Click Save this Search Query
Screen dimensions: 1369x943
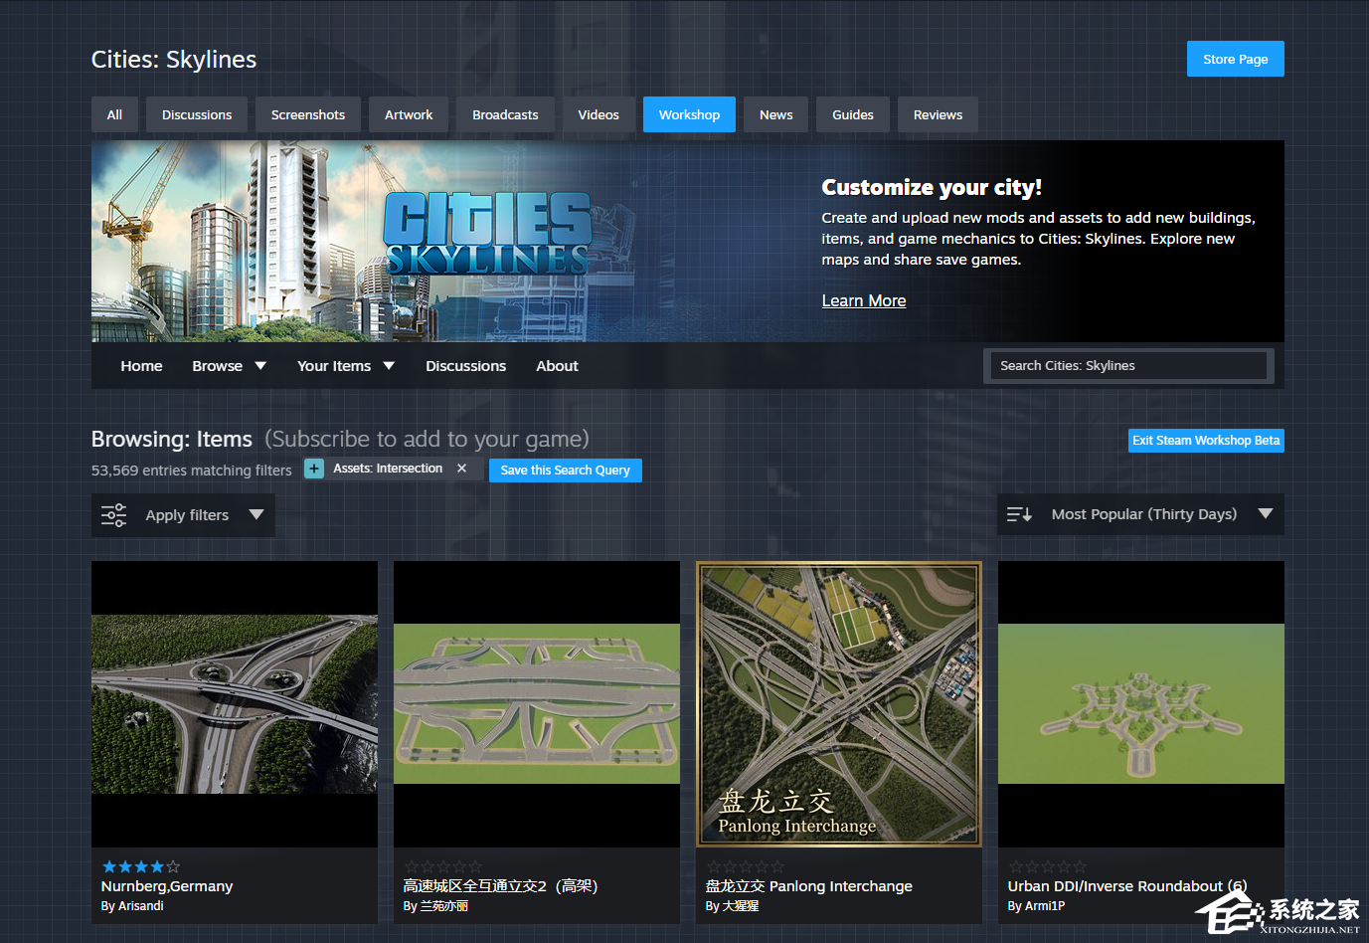(566, 471)
